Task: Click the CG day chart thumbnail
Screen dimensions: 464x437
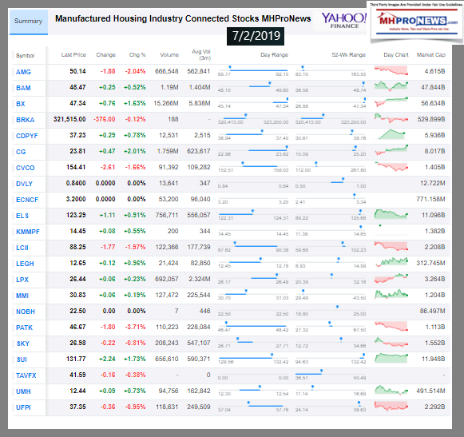Action: (x=391, y=150)
